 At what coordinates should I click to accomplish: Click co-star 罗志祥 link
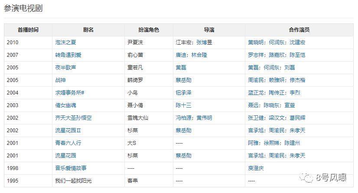(256, 55)
